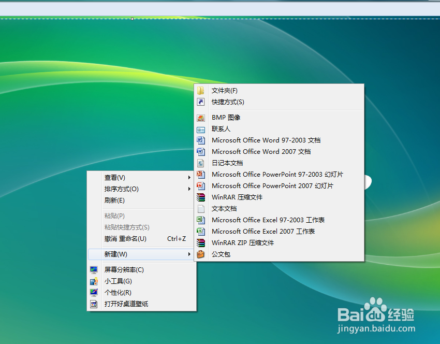The width and height of the screenshot is (440, 344).
Task: Click the contact card icon beside 联系人
Action: pyautogui.click(x=201, y=130)
